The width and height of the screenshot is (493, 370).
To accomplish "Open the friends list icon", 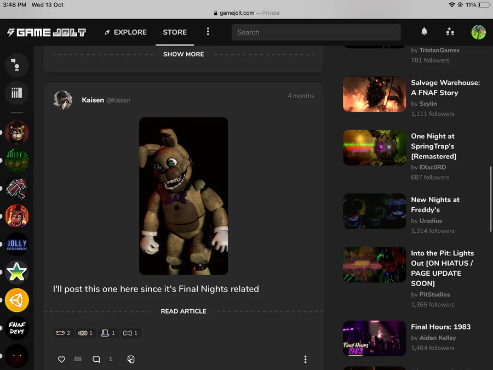I will tap(450, 32).
